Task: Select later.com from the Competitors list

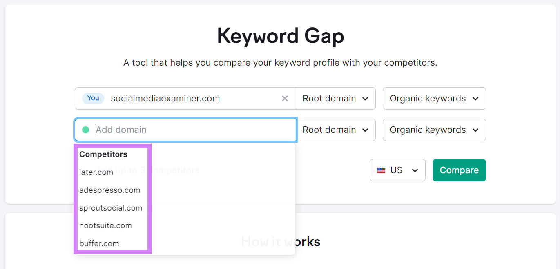Action: coord(96,172)
